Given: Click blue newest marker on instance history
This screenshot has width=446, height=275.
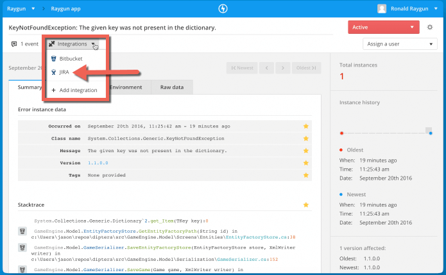Looking at the screenshot, I should click(431, 133).
